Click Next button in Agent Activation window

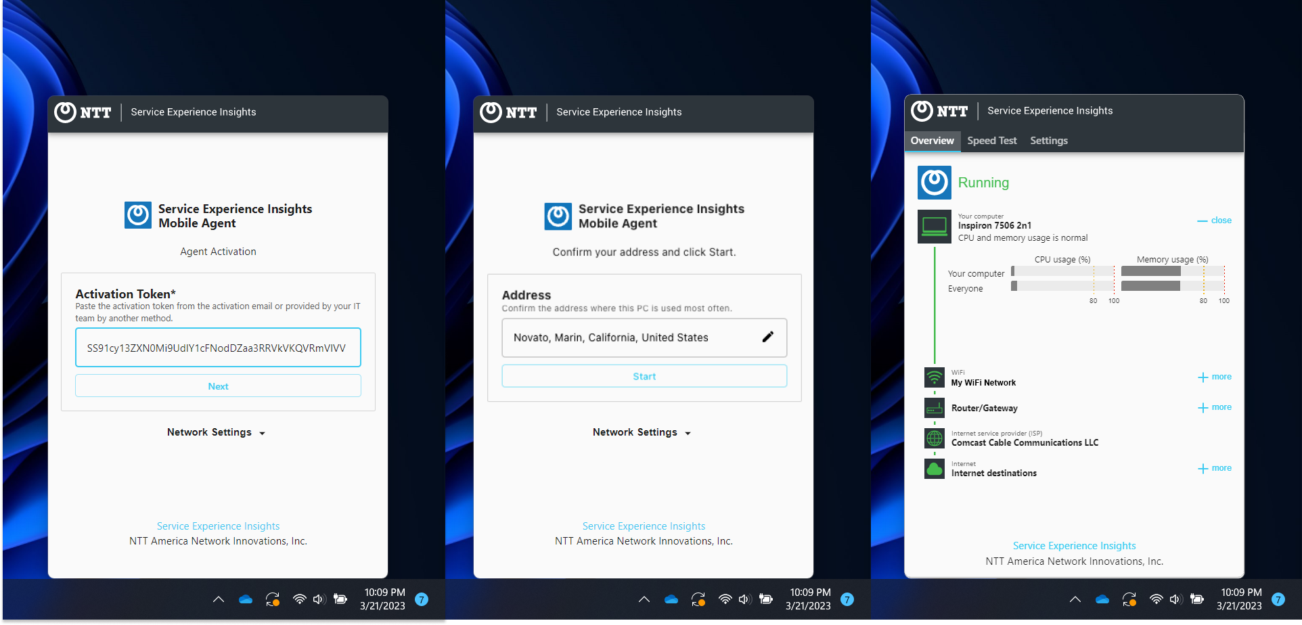click(218, 386)
